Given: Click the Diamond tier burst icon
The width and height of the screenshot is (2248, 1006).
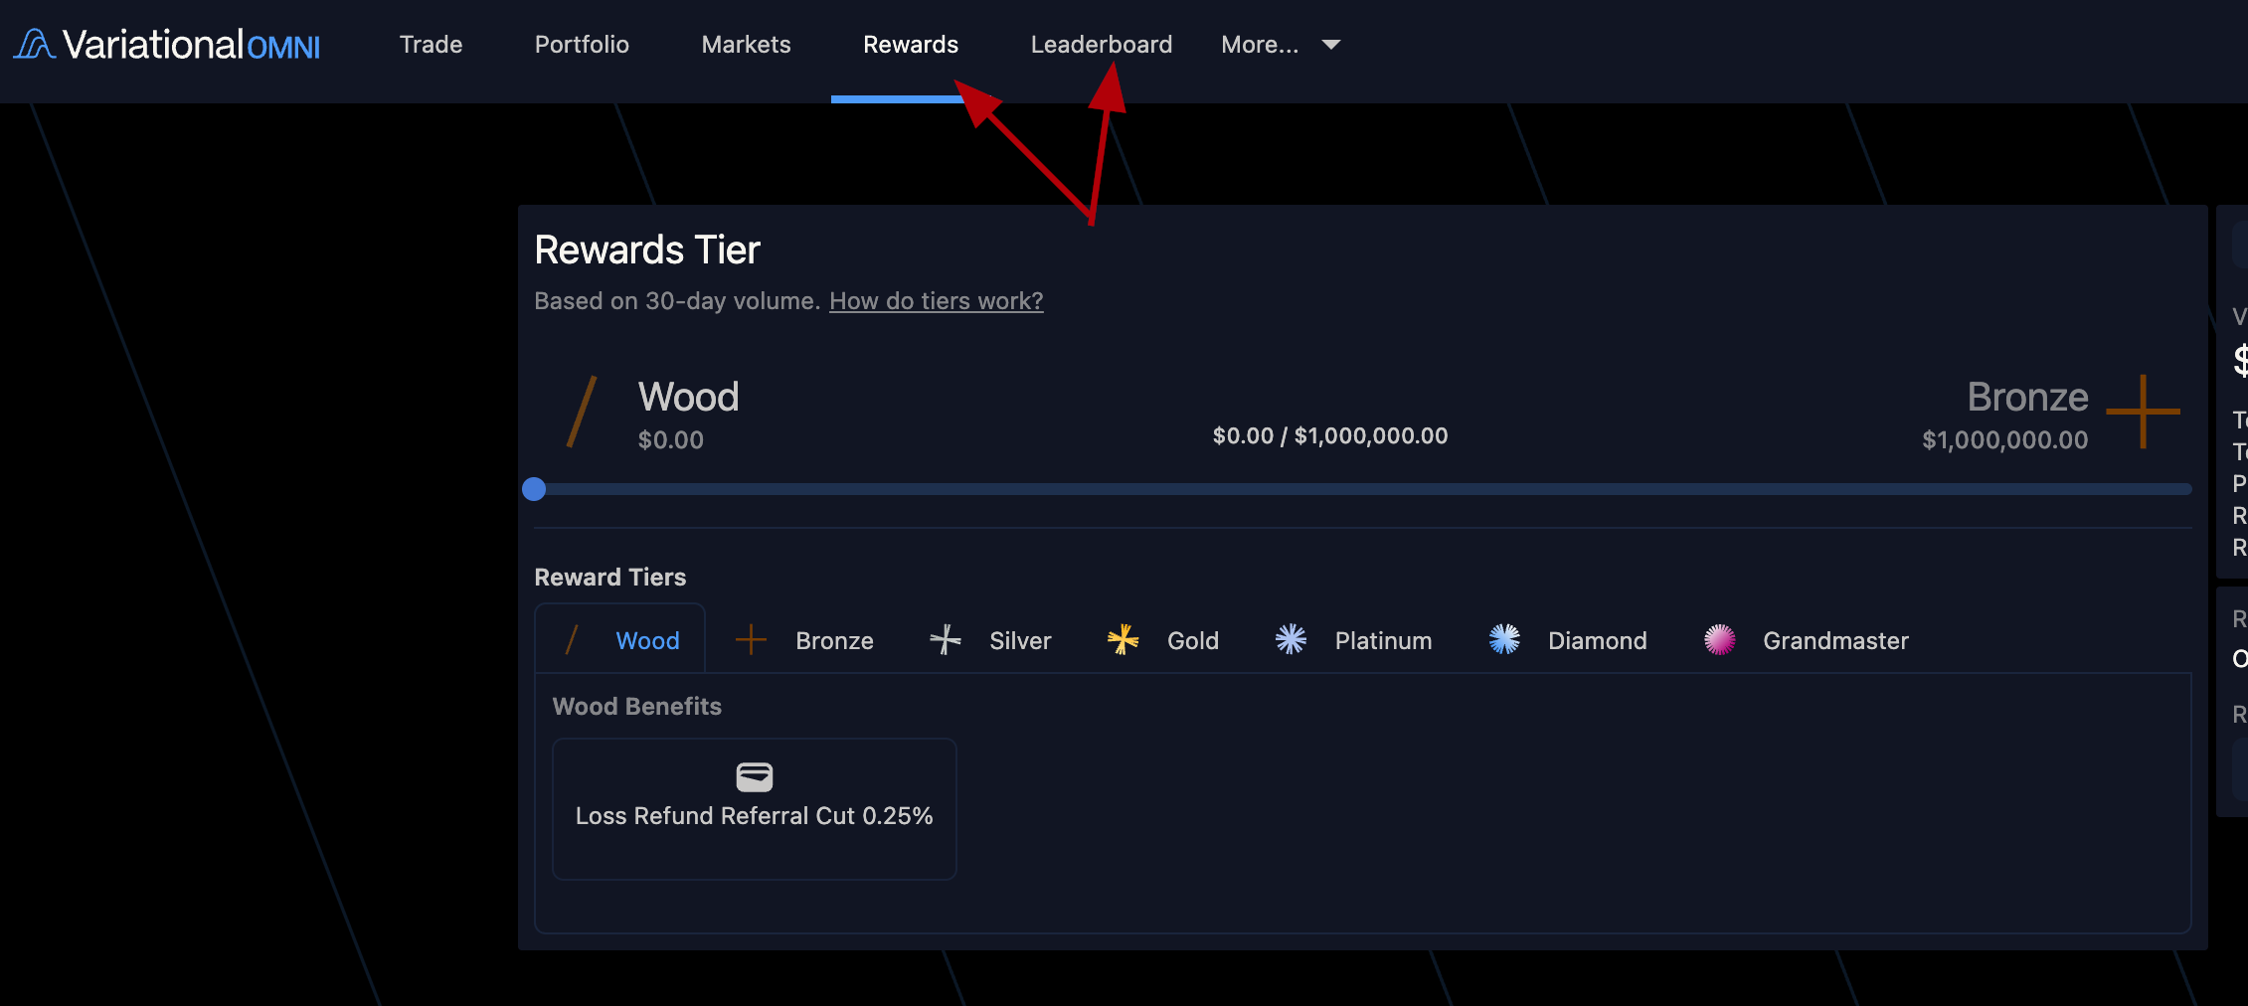Looking at the screenshot, I should [x=1504, y=640].
